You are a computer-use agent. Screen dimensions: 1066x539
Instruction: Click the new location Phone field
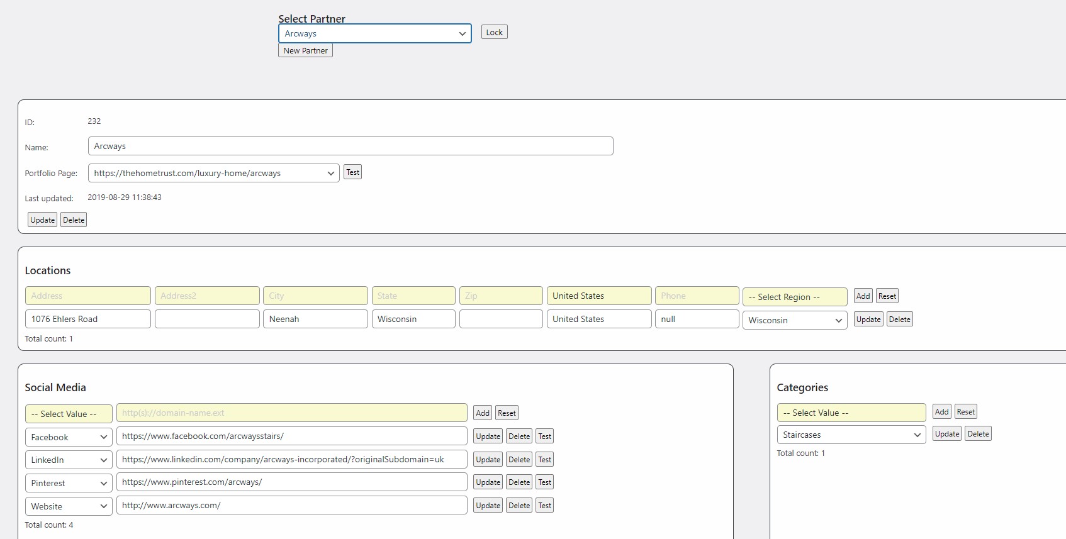(697, 296)
